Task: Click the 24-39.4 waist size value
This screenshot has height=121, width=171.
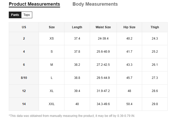Action: tap(103, 39)
